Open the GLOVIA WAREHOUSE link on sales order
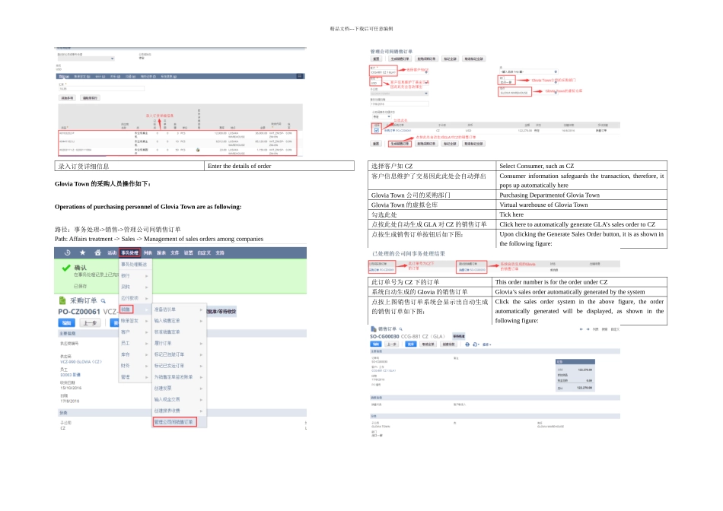This screenshot has height=511, width=723. pyautogui.click(x=550, y=427)
